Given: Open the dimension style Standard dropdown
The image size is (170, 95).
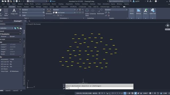Looking at the screenshot, I should point(64,10).
